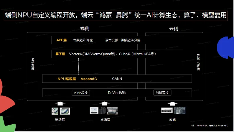This screenshot has width=234, height=132.
Task: Select the data center image above 云端
Action: (180, 110)
